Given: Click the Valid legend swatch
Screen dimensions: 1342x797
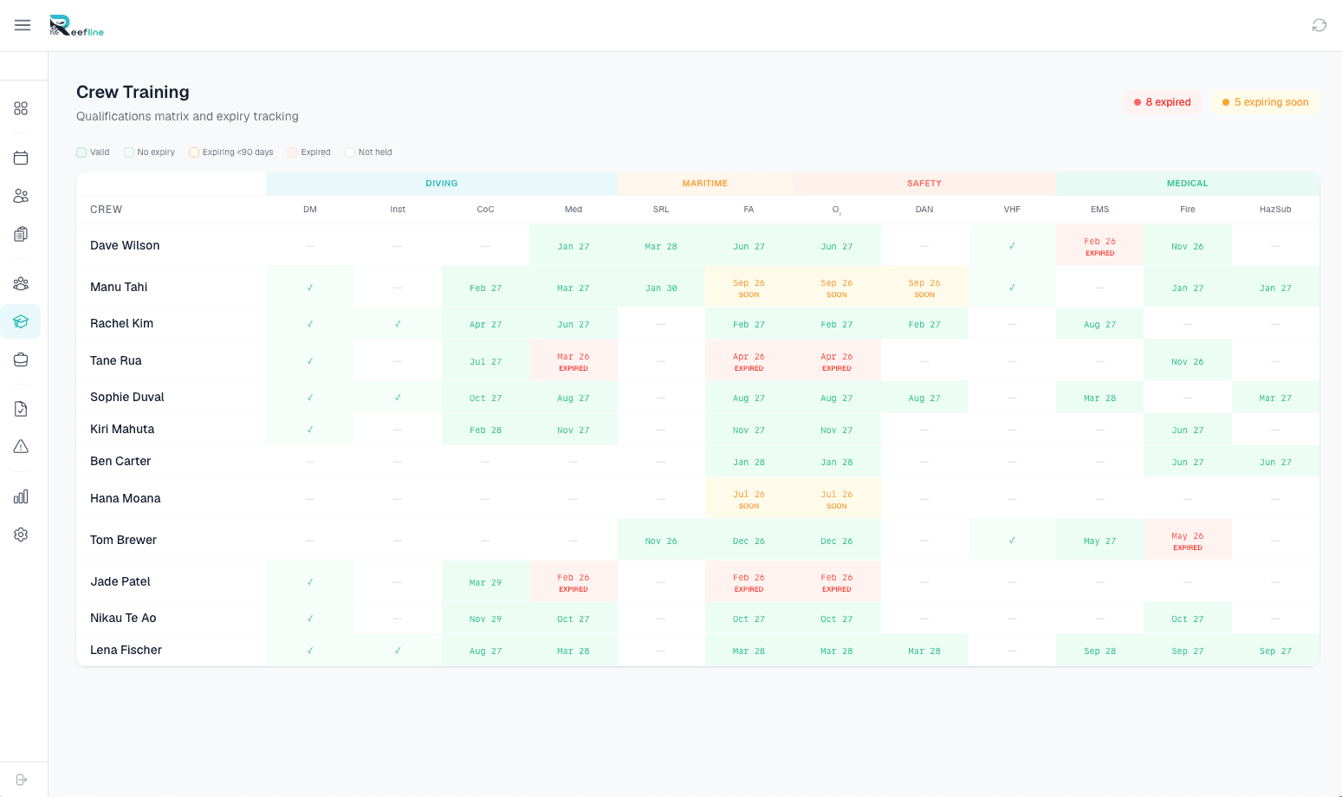Looking at the screenshot, I should tap(81, 152).
